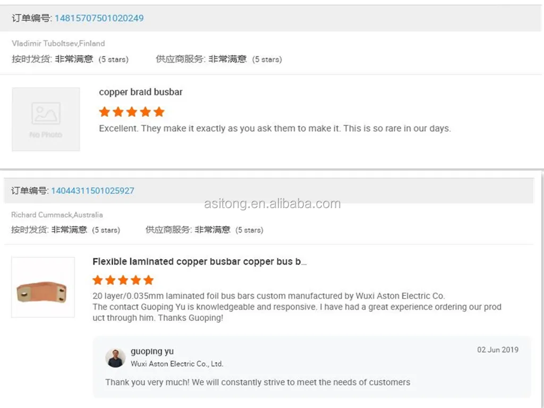Click the last star in the bottom review rating
The height and width of the screenshot is (408, 544).
148,280
